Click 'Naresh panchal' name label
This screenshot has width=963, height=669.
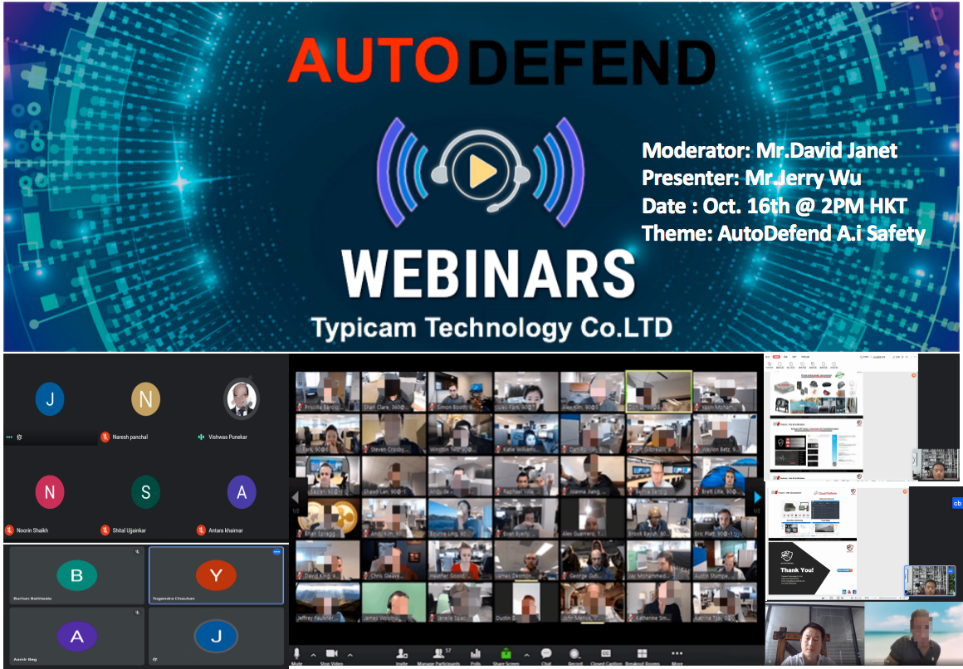(x=130, y=437)
